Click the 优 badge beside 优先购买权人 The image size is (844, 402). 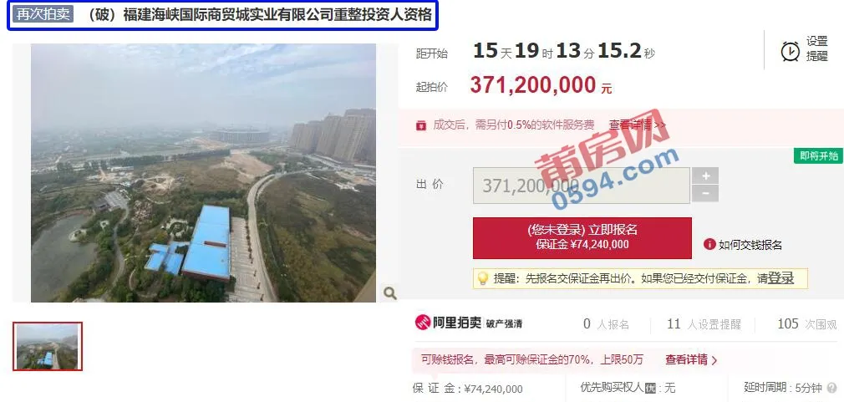[x=650, y=388]
